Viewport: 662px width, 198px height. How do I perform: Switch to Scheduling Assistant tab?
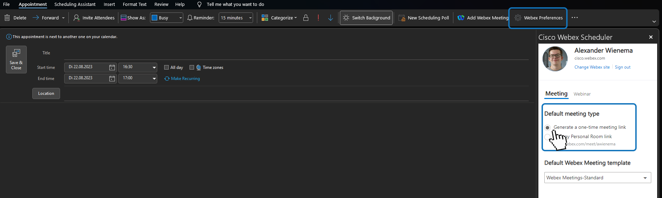[75, 4]
